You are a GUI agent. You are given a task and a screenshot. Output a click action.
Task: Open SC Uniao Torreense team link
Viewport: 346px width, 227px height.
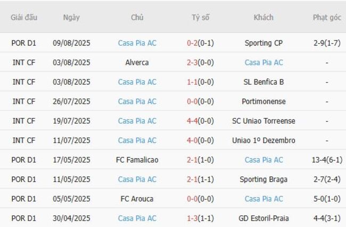tap(263, 121)
